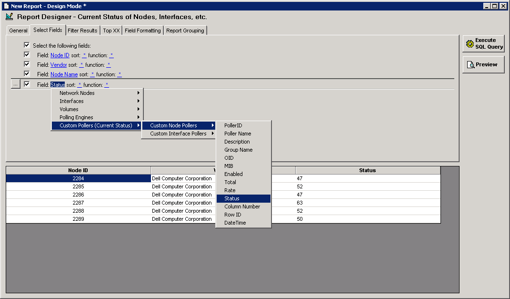Click the Preview magnifier page icon
Viewport: 510px width, 299px height.
(x=470, y=64)
